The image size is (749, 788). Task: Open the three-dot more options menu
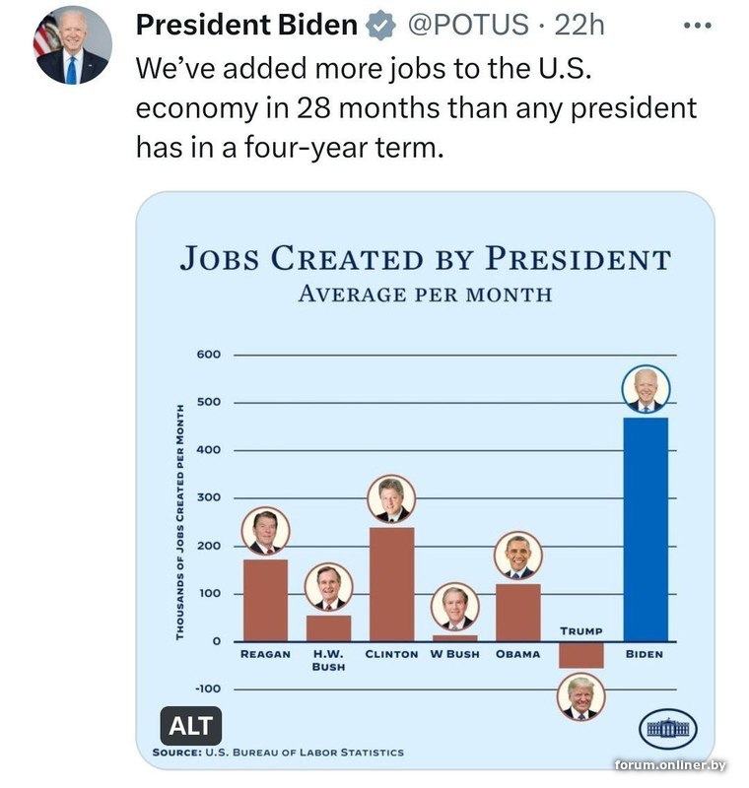(x=698, y=26)
